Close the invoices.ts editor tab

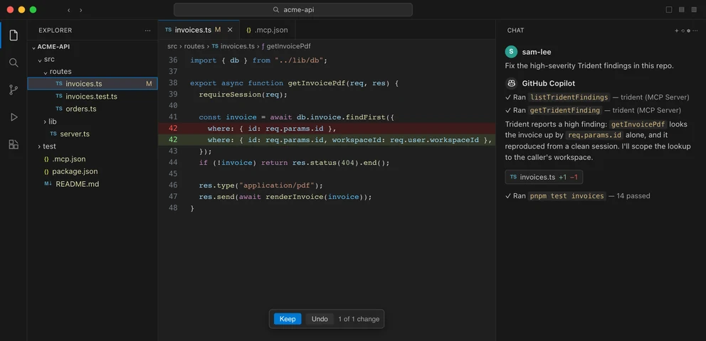tap(230, 30)
